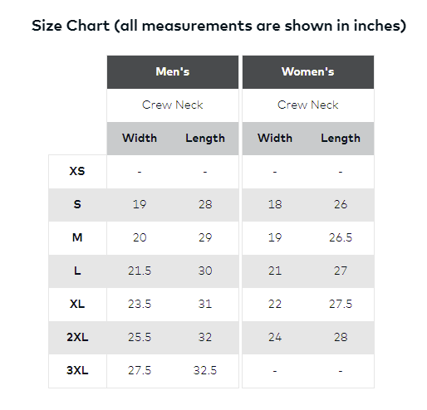
Task: Select the S size row label
Action: 77,204
